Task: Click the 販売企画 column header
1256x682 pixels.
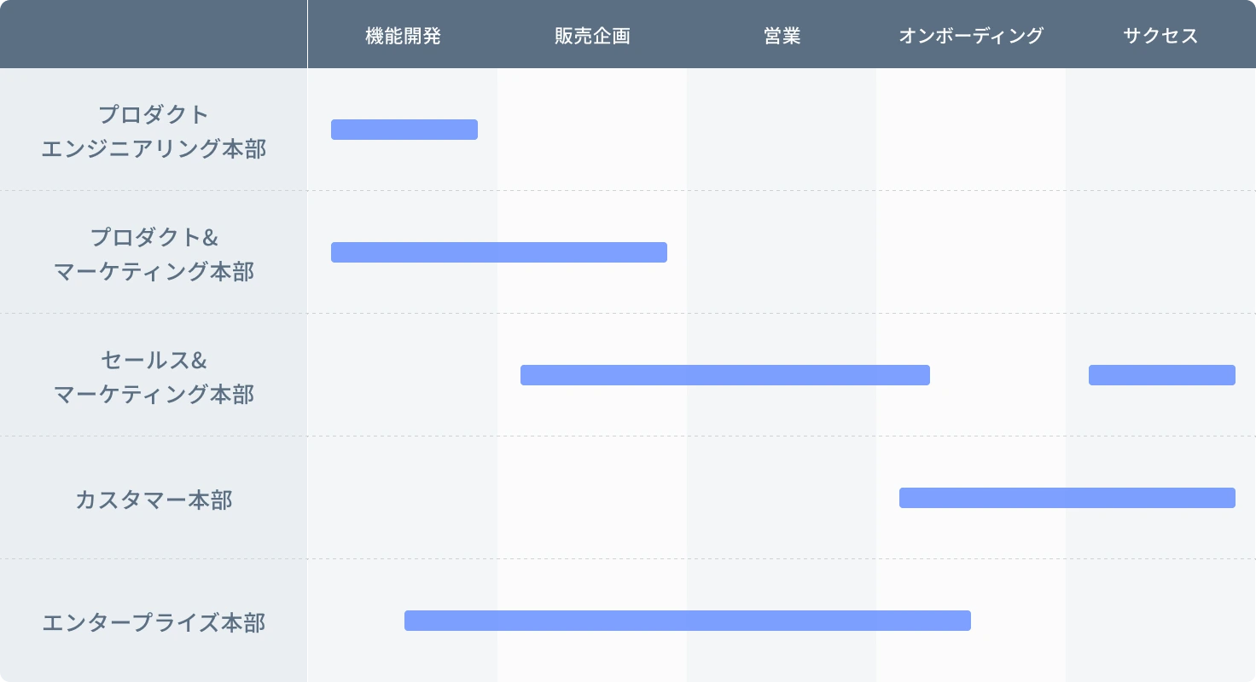Action: point(592,36)
